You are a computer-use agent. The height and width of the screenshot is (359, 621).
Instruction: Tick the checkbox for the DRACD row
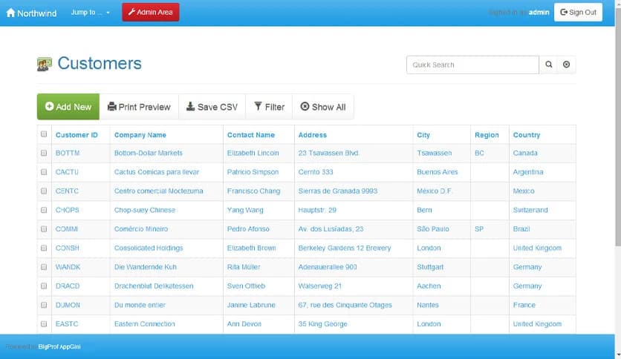pyautogui.click(x=44, y=286)
